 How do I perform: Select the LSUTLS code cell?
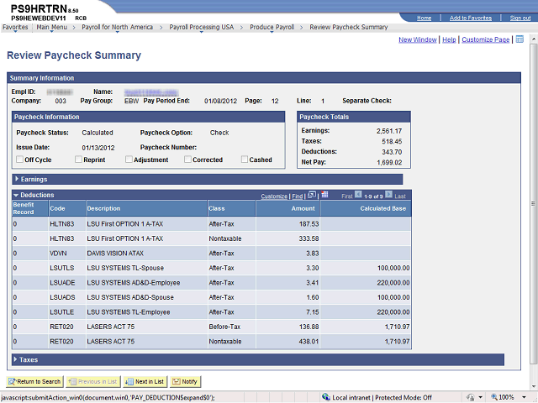pos(61,268)
